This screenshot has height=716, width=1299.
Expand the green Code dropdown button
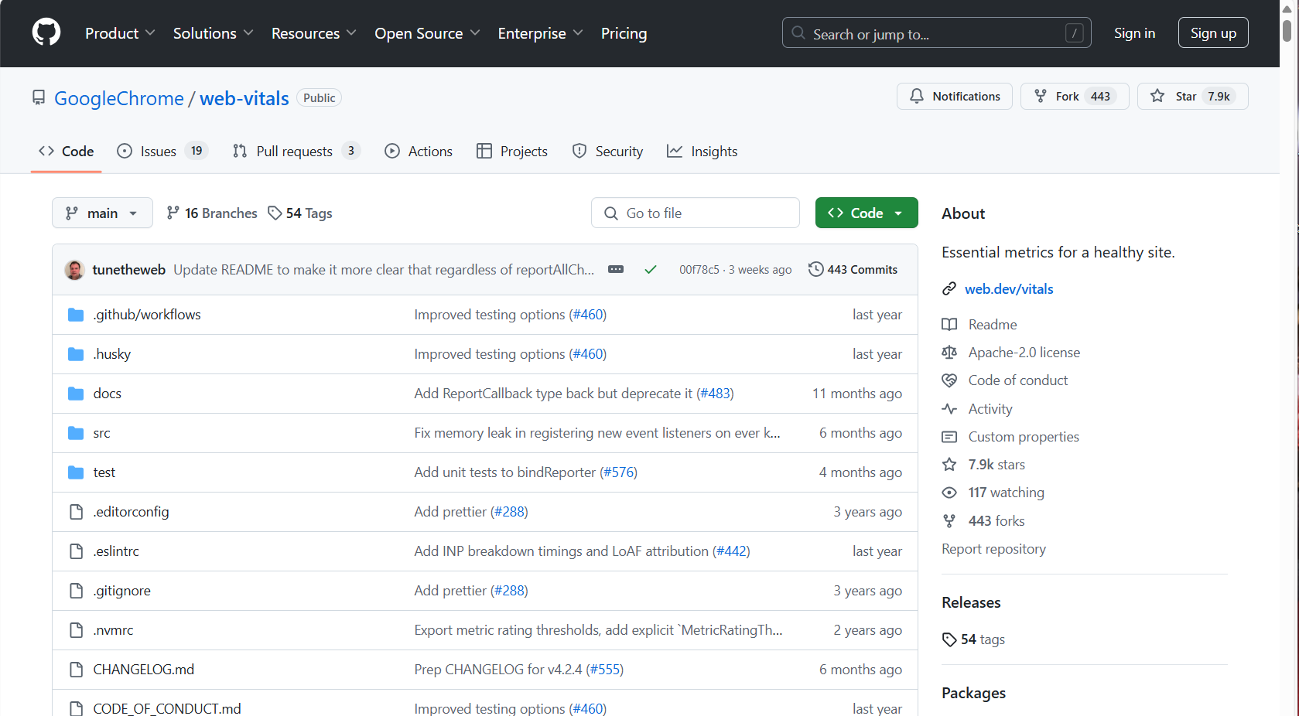[x=867, y=213]
